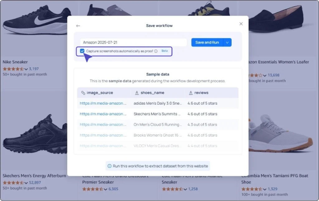
Task: Click the info icon beside screenshot proof option
Action: pyautogui.click(x=156, y=51)
